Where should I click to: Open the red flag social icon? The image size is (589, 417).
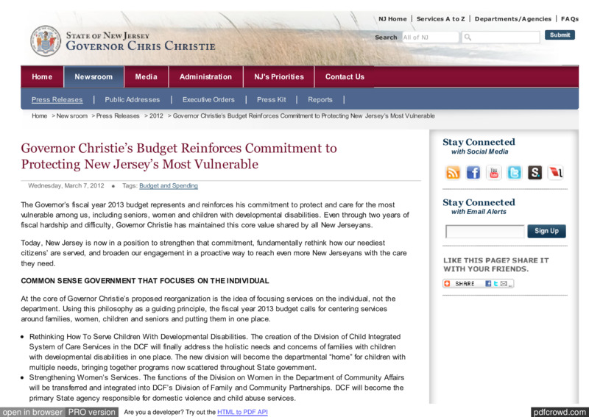point(555,173)
